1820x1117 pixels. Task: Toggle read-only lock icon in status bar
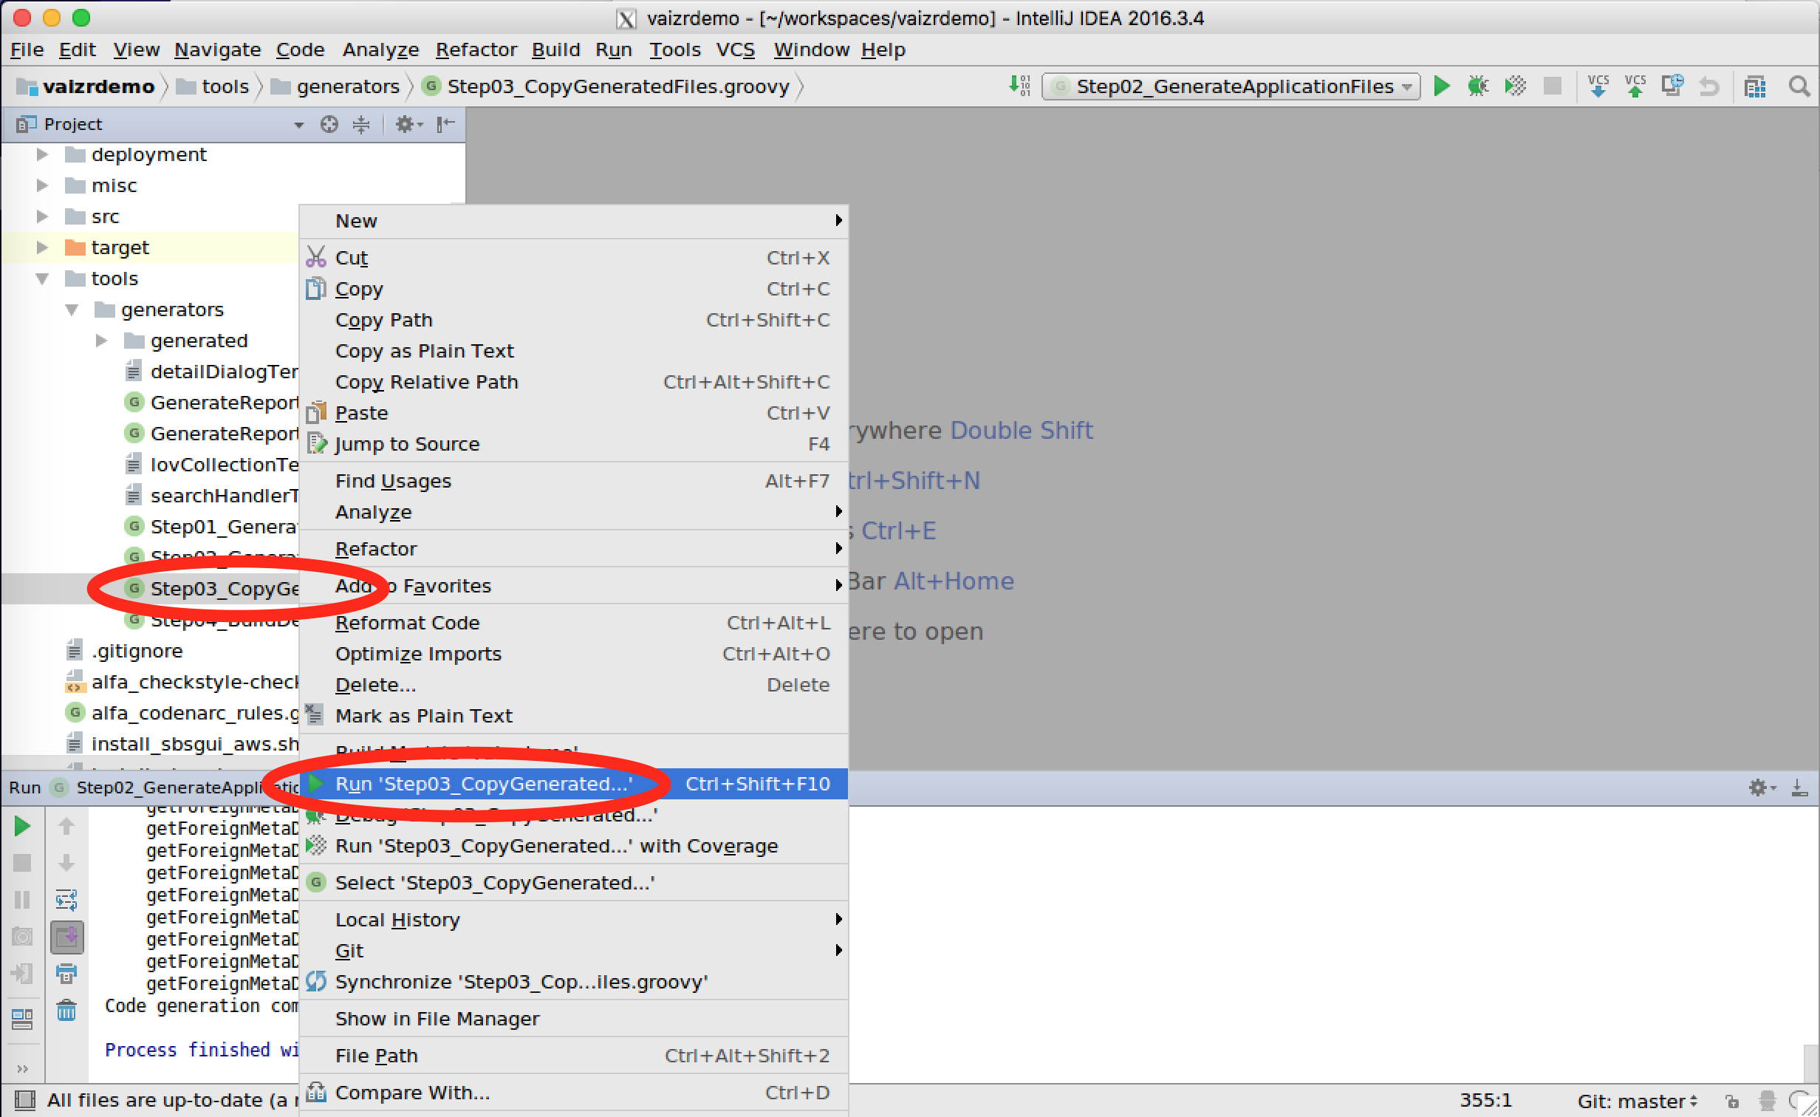tap(1732, 1101)
